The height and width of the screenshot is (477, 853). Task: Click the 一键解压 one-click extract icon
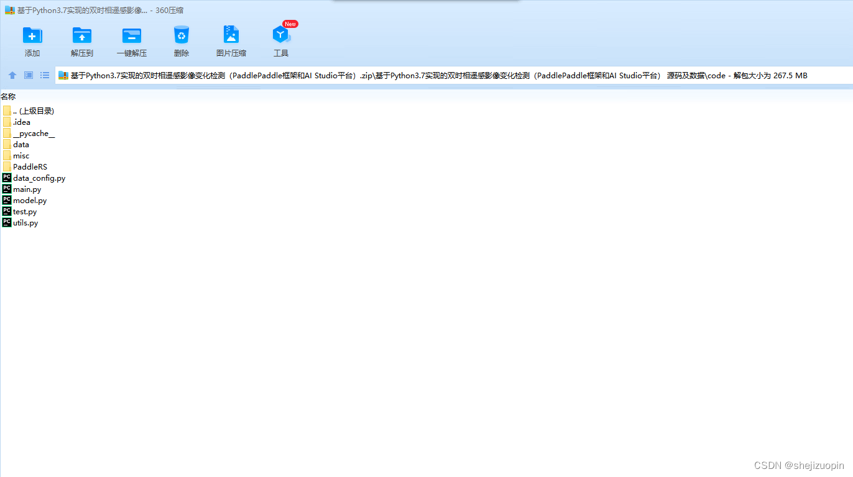click(x=132, y=35)
